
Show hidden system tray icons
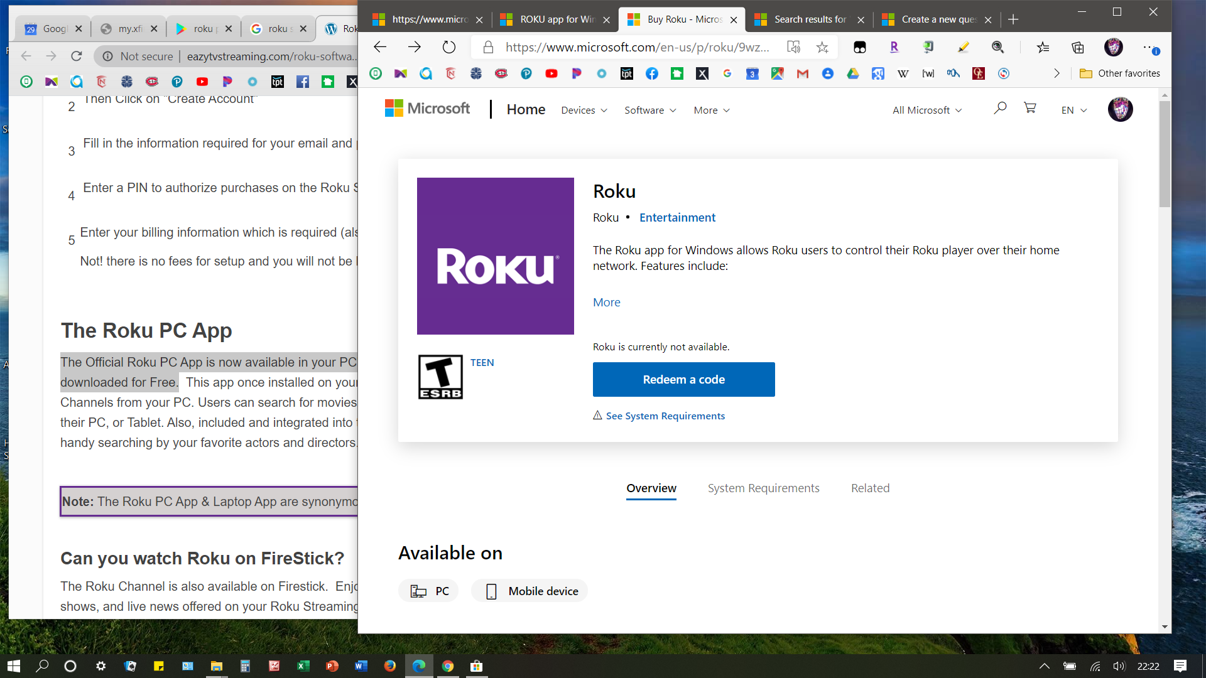click(x=1044, y=666)
